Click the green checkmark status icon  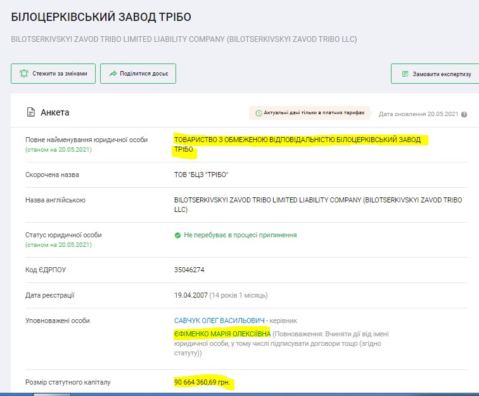click(x=177, y=235)
